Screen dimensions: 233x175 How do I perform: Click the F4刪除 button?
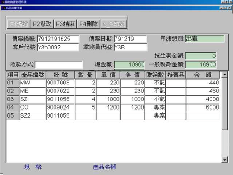pos(89,24)
